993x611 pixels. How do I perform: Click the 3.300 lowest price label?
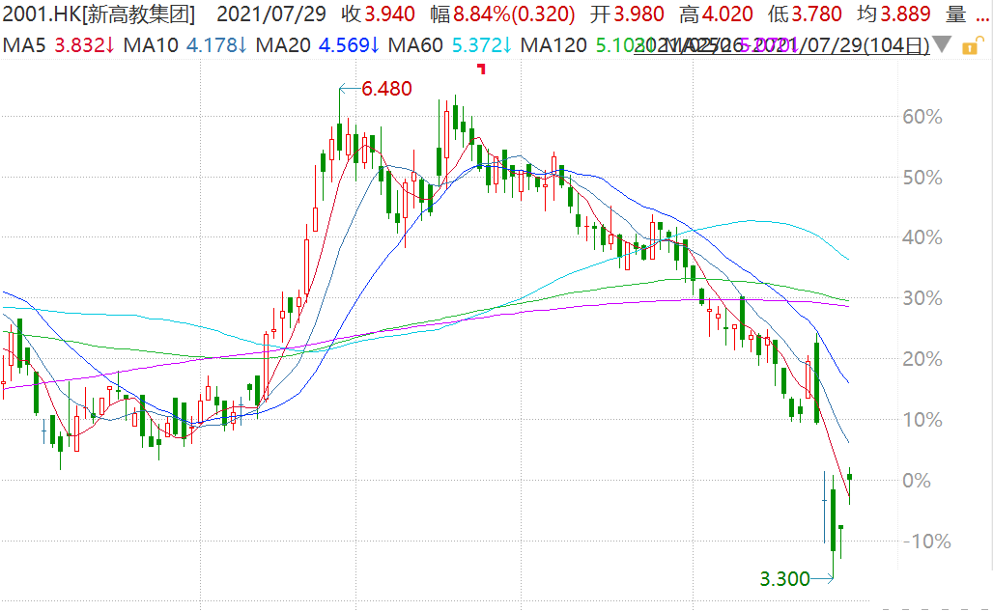(x=784, y=579)
